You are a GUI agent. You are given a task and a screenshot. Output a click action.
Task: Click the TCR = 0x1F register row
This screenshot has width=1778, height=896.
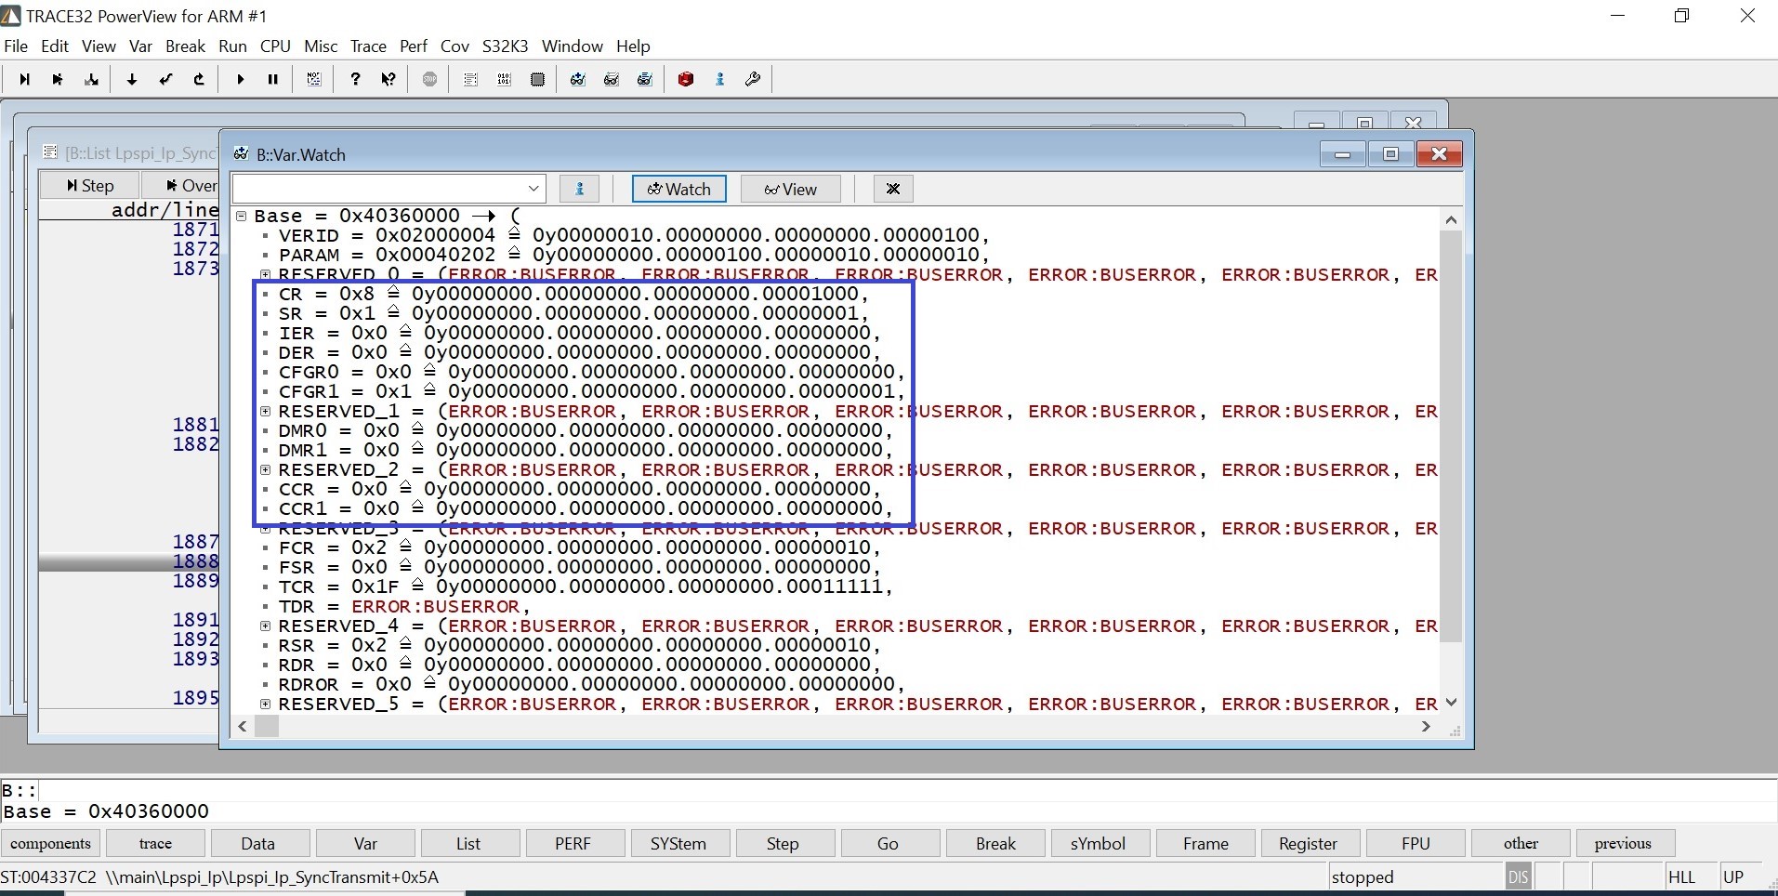(x=586, y=586)
